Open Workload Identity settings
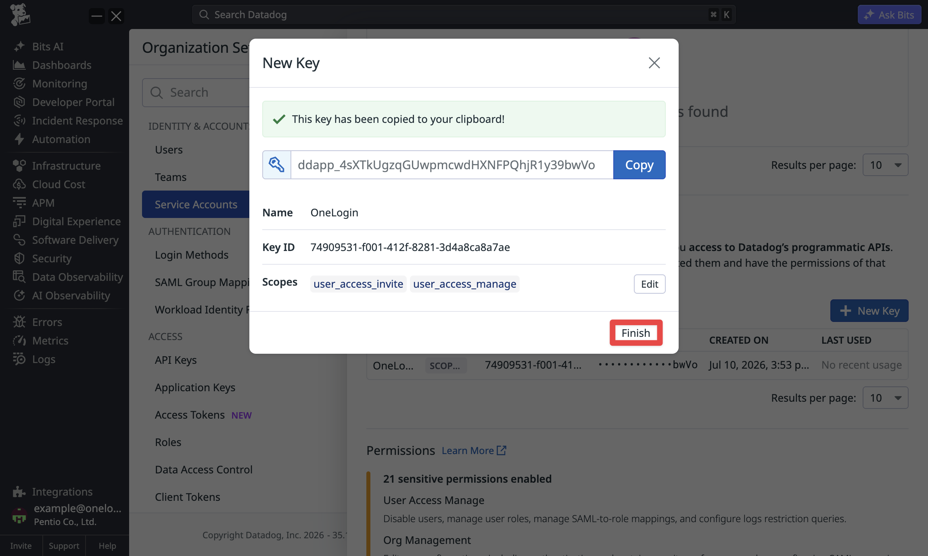This screenshot has width=928, height=556. click(x=202, y=309)
